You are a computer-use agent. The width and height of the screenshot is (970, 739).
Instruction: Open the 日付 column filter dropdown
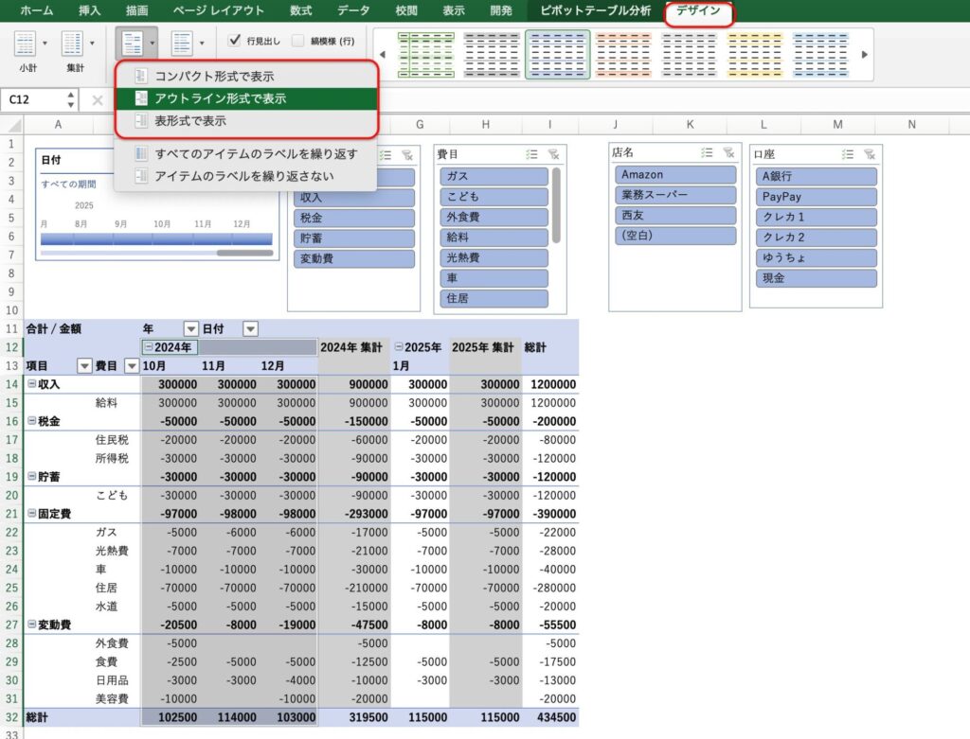[x=250, y=328]
